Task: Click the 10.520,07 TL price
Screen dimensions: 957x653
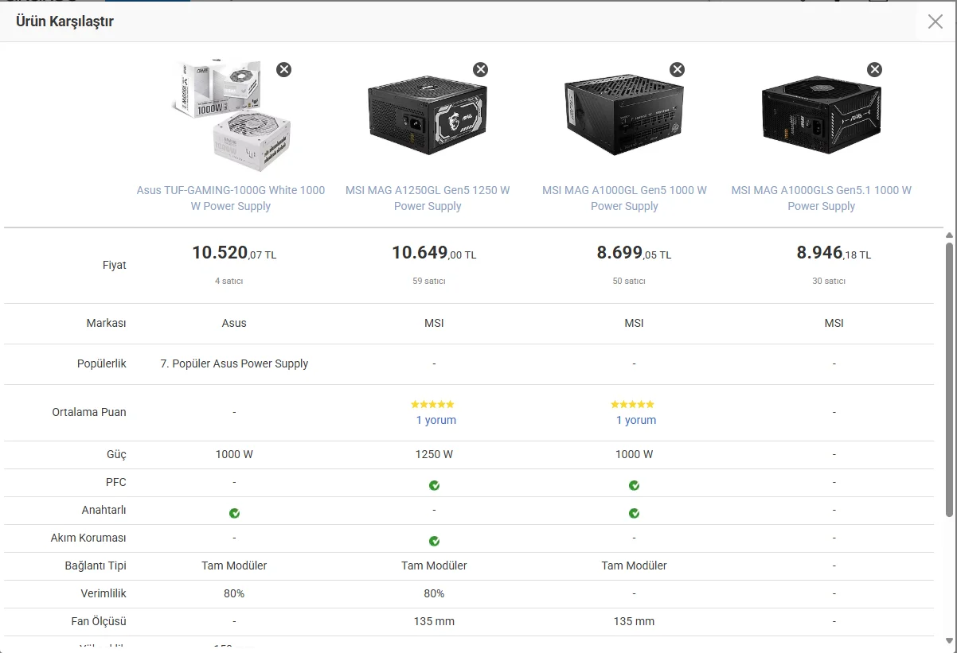Action: 234,253
